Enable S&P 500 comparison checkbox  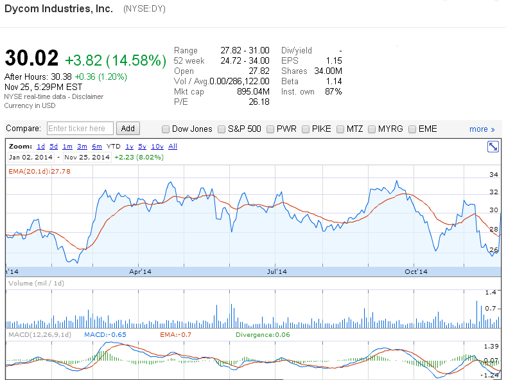pyautogui.click(x=222, y=129)
